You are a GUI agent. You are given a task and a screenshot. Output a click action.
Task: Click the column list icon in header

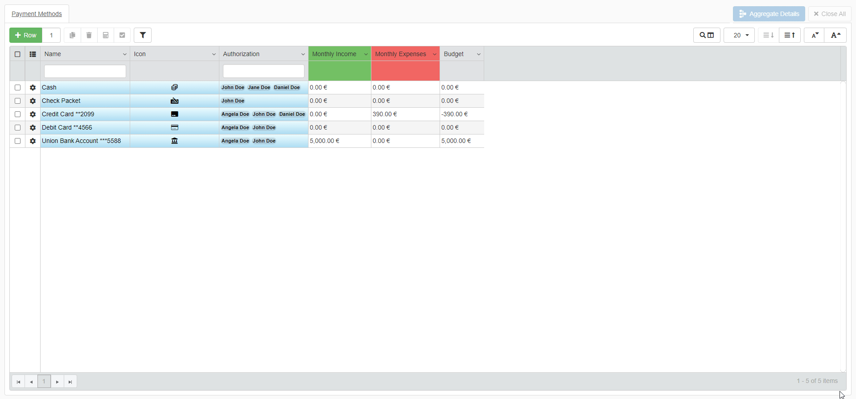[x=33, y=54]
